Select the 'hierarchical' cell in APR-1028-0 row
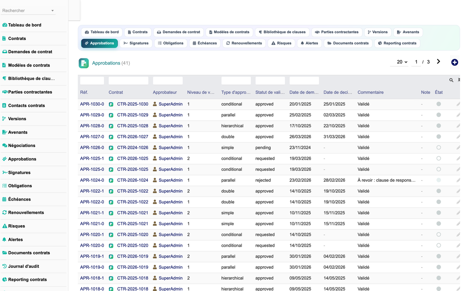The height and width of the screenshot is (291, 470). point(232,126)
